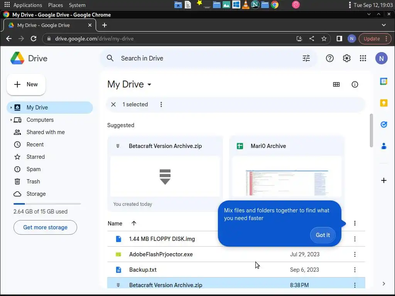
Task: Click Get more storage
Action: click(46, 227)
